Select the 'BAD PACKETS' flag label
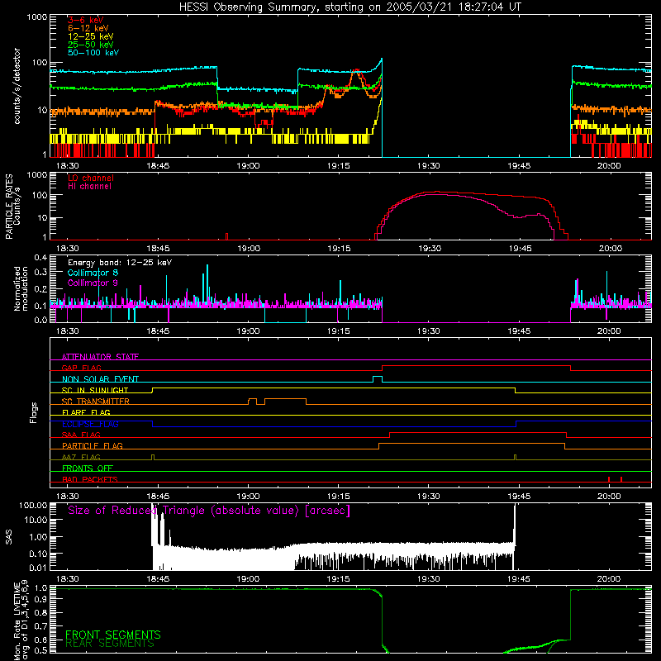Viewport: 661px width, 661px height. coord(90,479)
